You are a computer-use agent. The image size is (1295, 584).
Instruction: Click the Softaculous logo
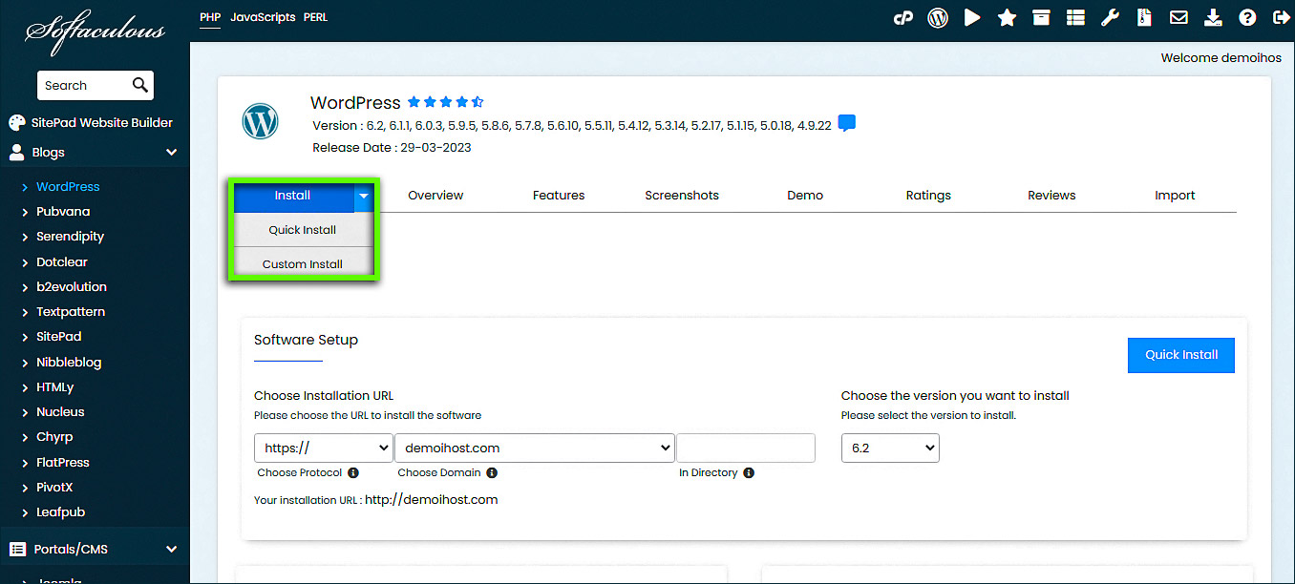pos(95,31)
